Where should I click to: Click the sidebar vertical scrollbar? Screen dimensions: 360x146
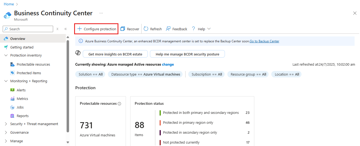[68, 86]
